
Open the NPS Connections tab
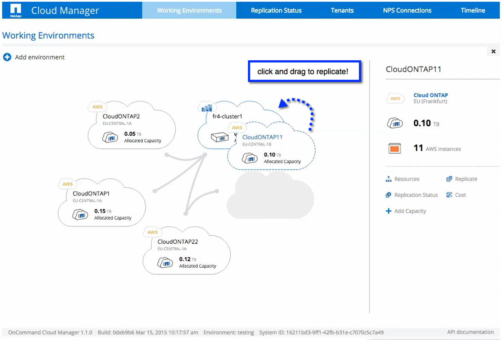coord(406,10)
